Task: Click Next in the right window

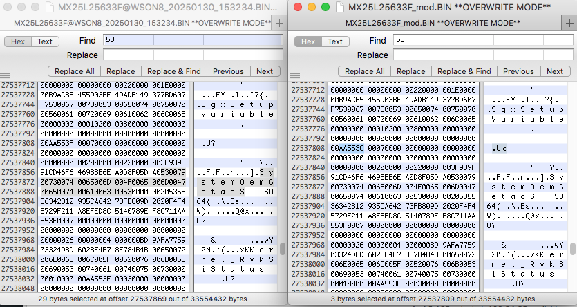Action: 555,71
